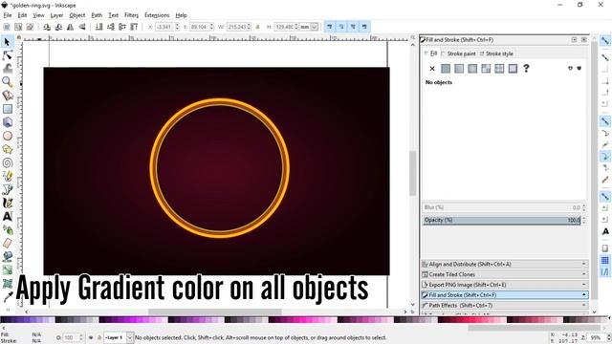Expand Path Effects panel
The height and width of the screenshot is (344, 612).
pyautogui.click(x=504, y=306)
